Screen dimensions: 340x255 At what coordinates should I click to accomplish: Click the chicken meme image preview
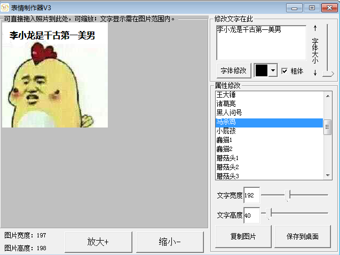click(x=55, y=75)
